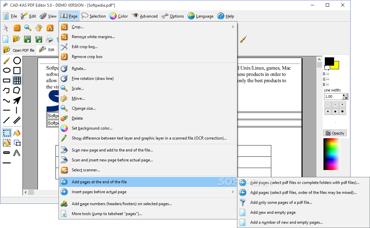
Task: Select the wavy curve tool
Action: click(6, 101)
